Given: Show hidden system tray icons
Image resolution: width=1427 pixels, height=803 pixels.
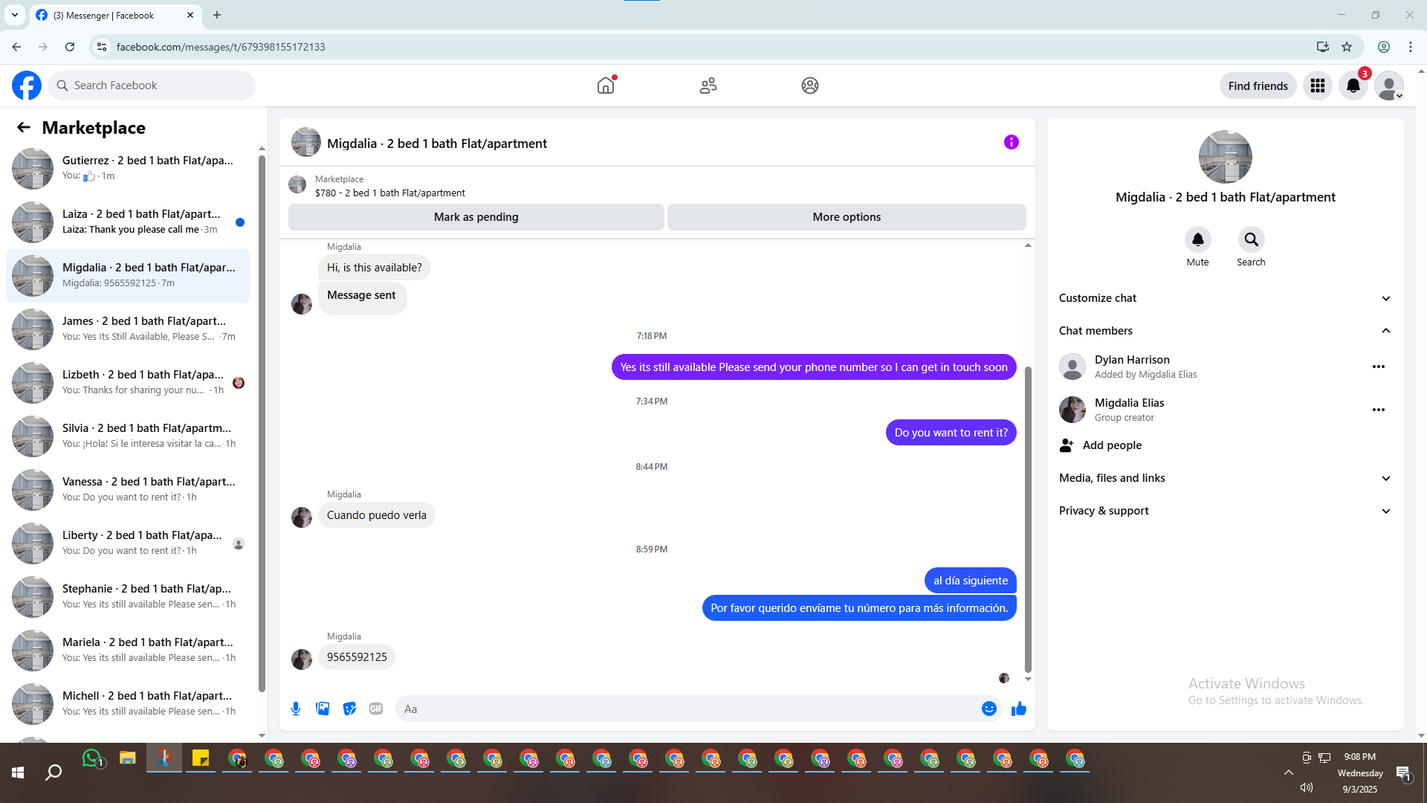Looking at the screenshot, I should click(x=1289, y=773).
